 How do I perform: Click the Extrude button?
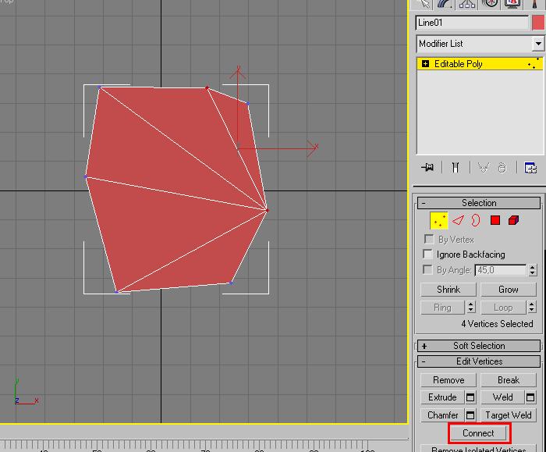click(x=442, y=397)
